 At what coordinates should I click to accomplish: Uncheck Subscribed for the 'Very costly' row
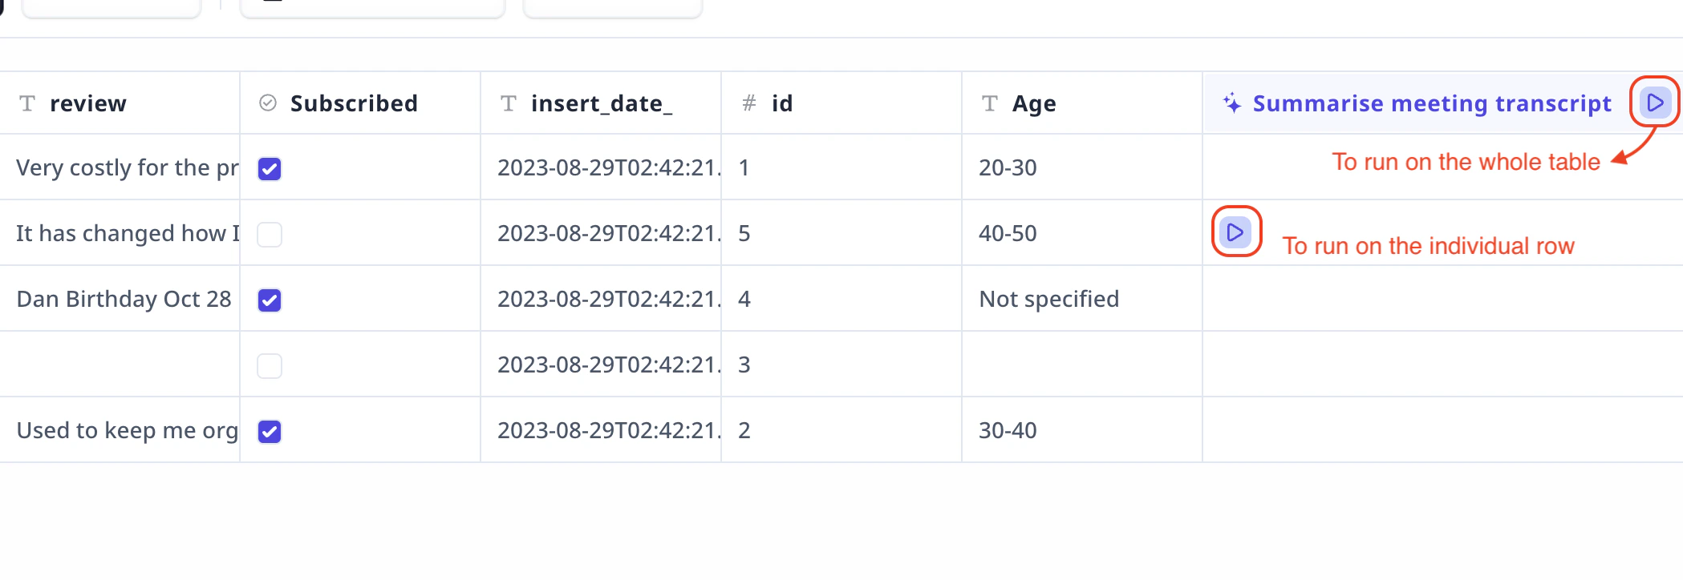(x=270, y=169)
